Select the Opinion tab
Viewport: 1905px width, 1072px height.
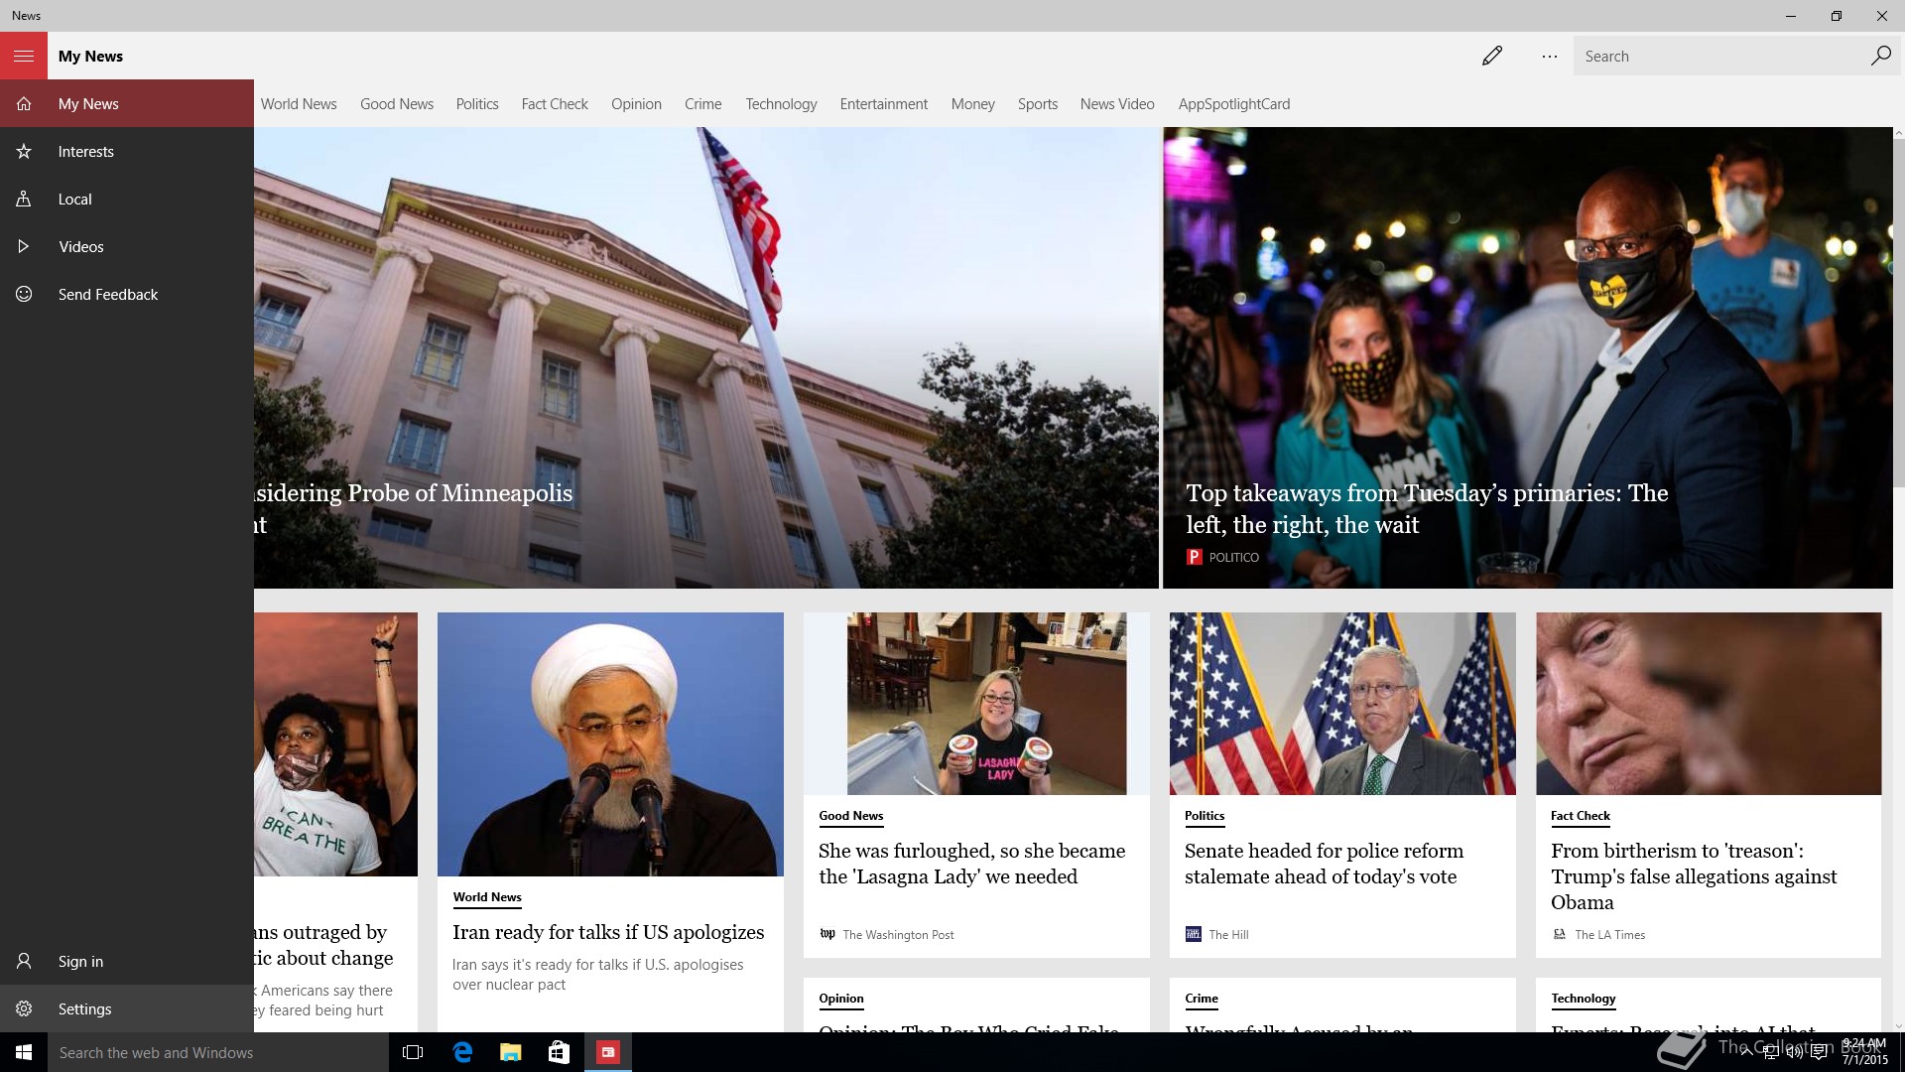(x=636, y=103)
